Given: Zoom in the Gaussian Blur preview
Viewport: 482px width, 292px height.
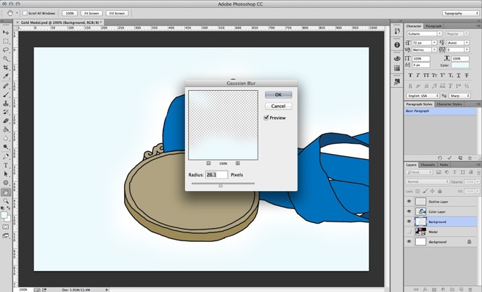Looking at the screenshot, I should click(237, 163).
